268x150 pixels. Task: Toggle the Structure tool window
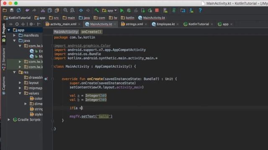4,59
